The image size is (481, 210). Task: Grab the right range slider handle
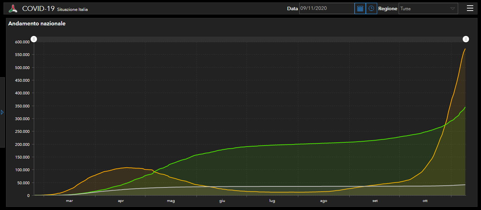click(x=466, y=39)
